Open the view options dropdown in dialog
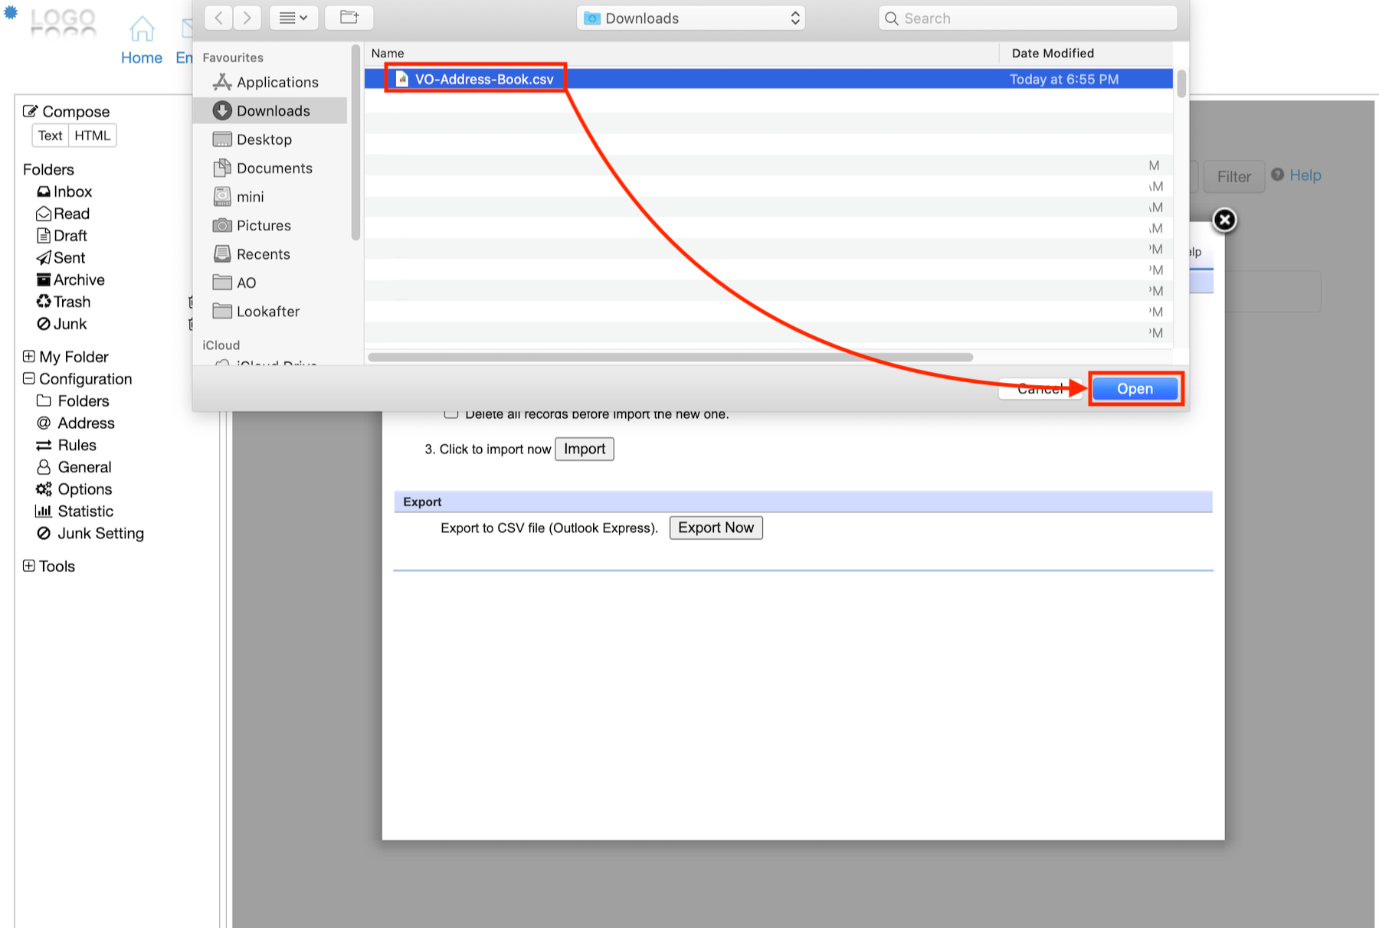 pos(293,18)
